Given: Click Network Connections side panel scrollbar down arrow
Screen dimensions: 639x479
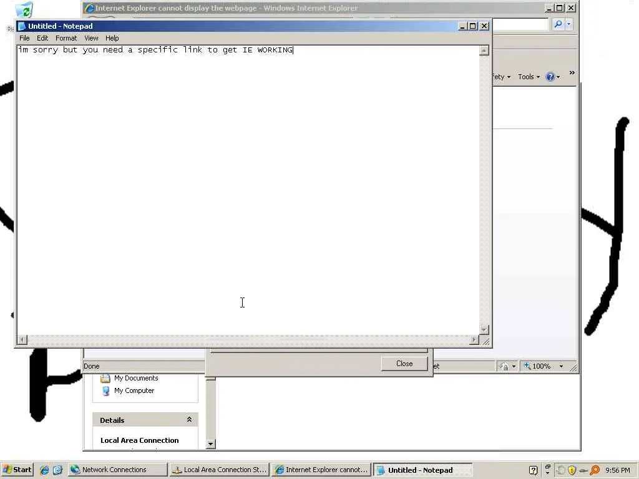Looking at the screenshot, I should [x=211, y=444].
